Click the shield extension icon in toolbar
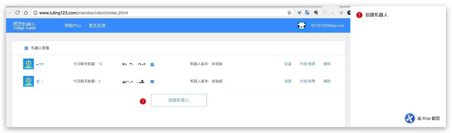452x133 pixels. pos(324,13)
